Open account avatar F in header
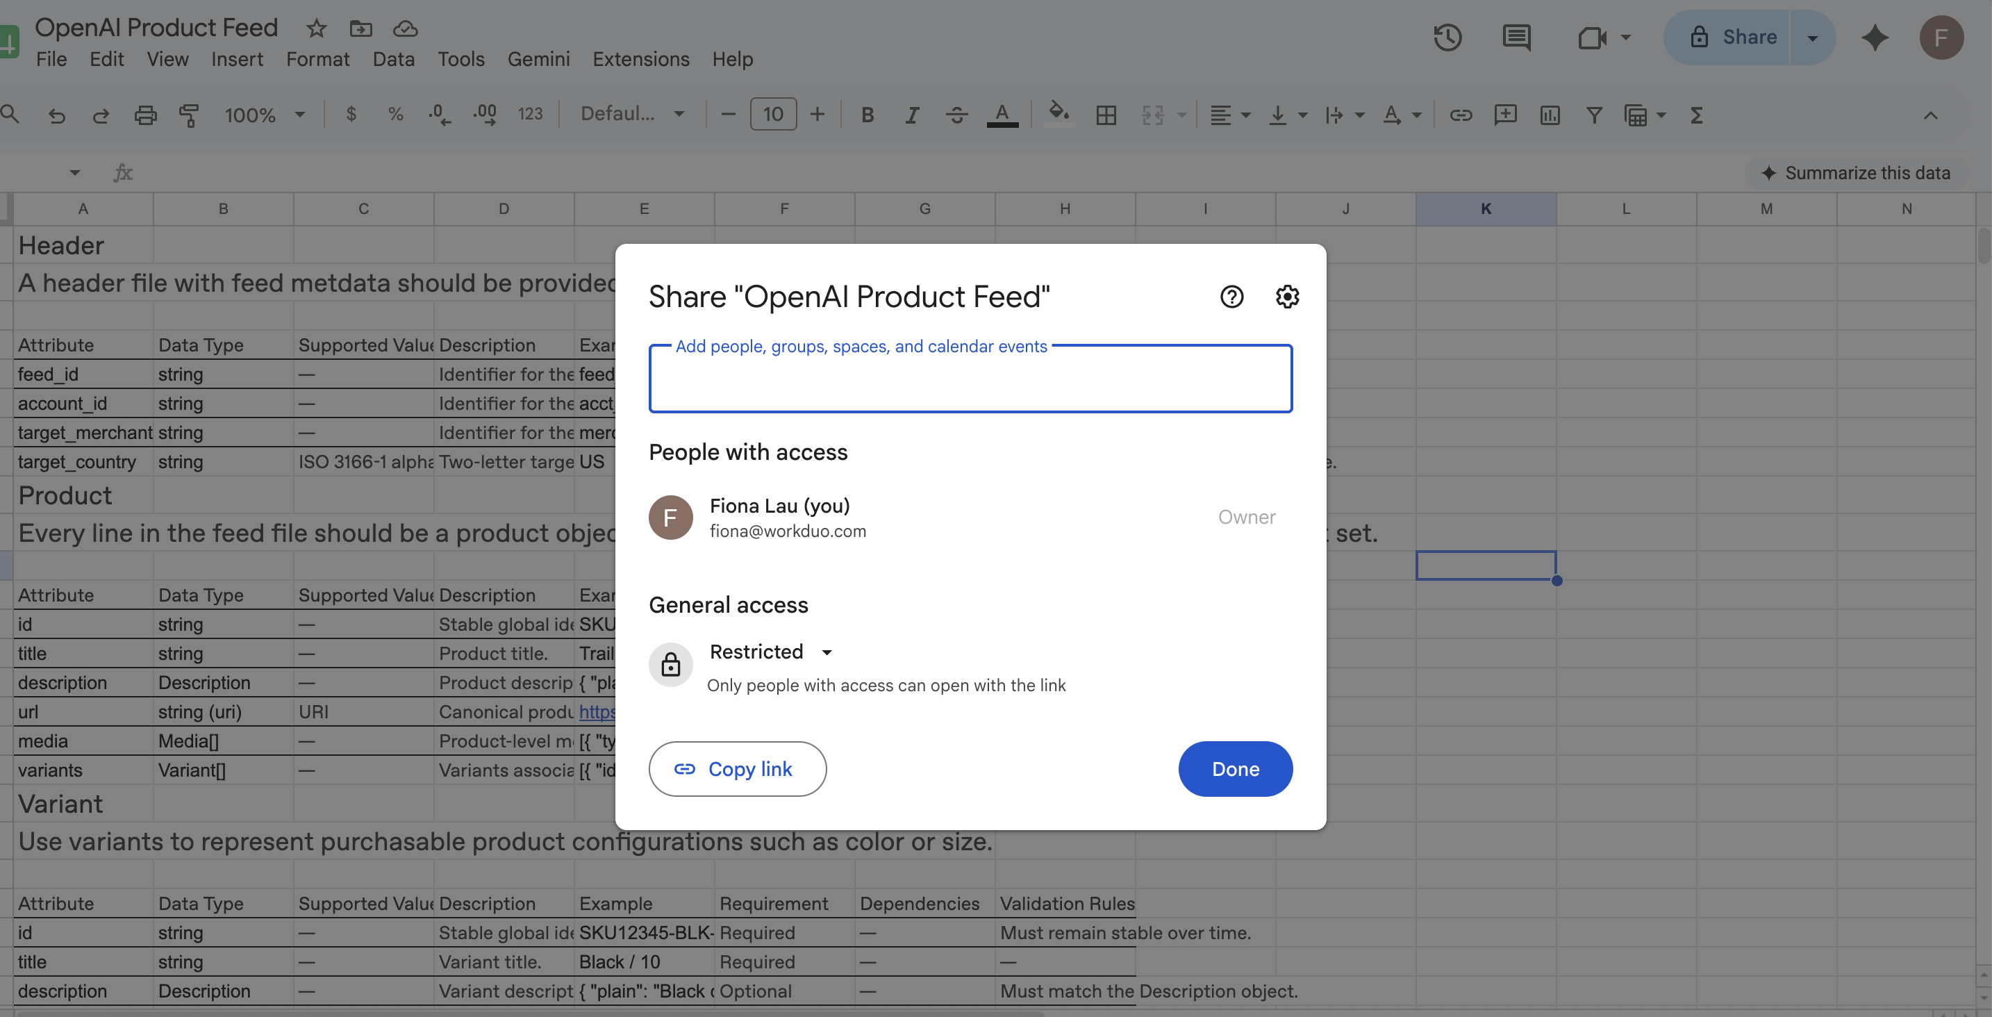1992x1017 pixels. pyautogui.click(x=1941, y=37)
